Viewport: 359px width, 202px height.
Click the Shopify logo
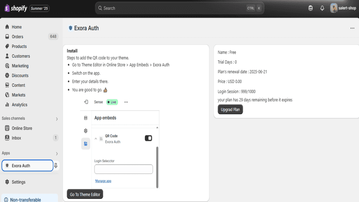[16, 8]
